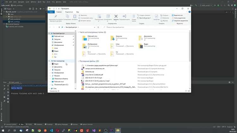Switch to large icons view button in Explorer status bar
Screen dimensions: 237x133
(189, 91)
